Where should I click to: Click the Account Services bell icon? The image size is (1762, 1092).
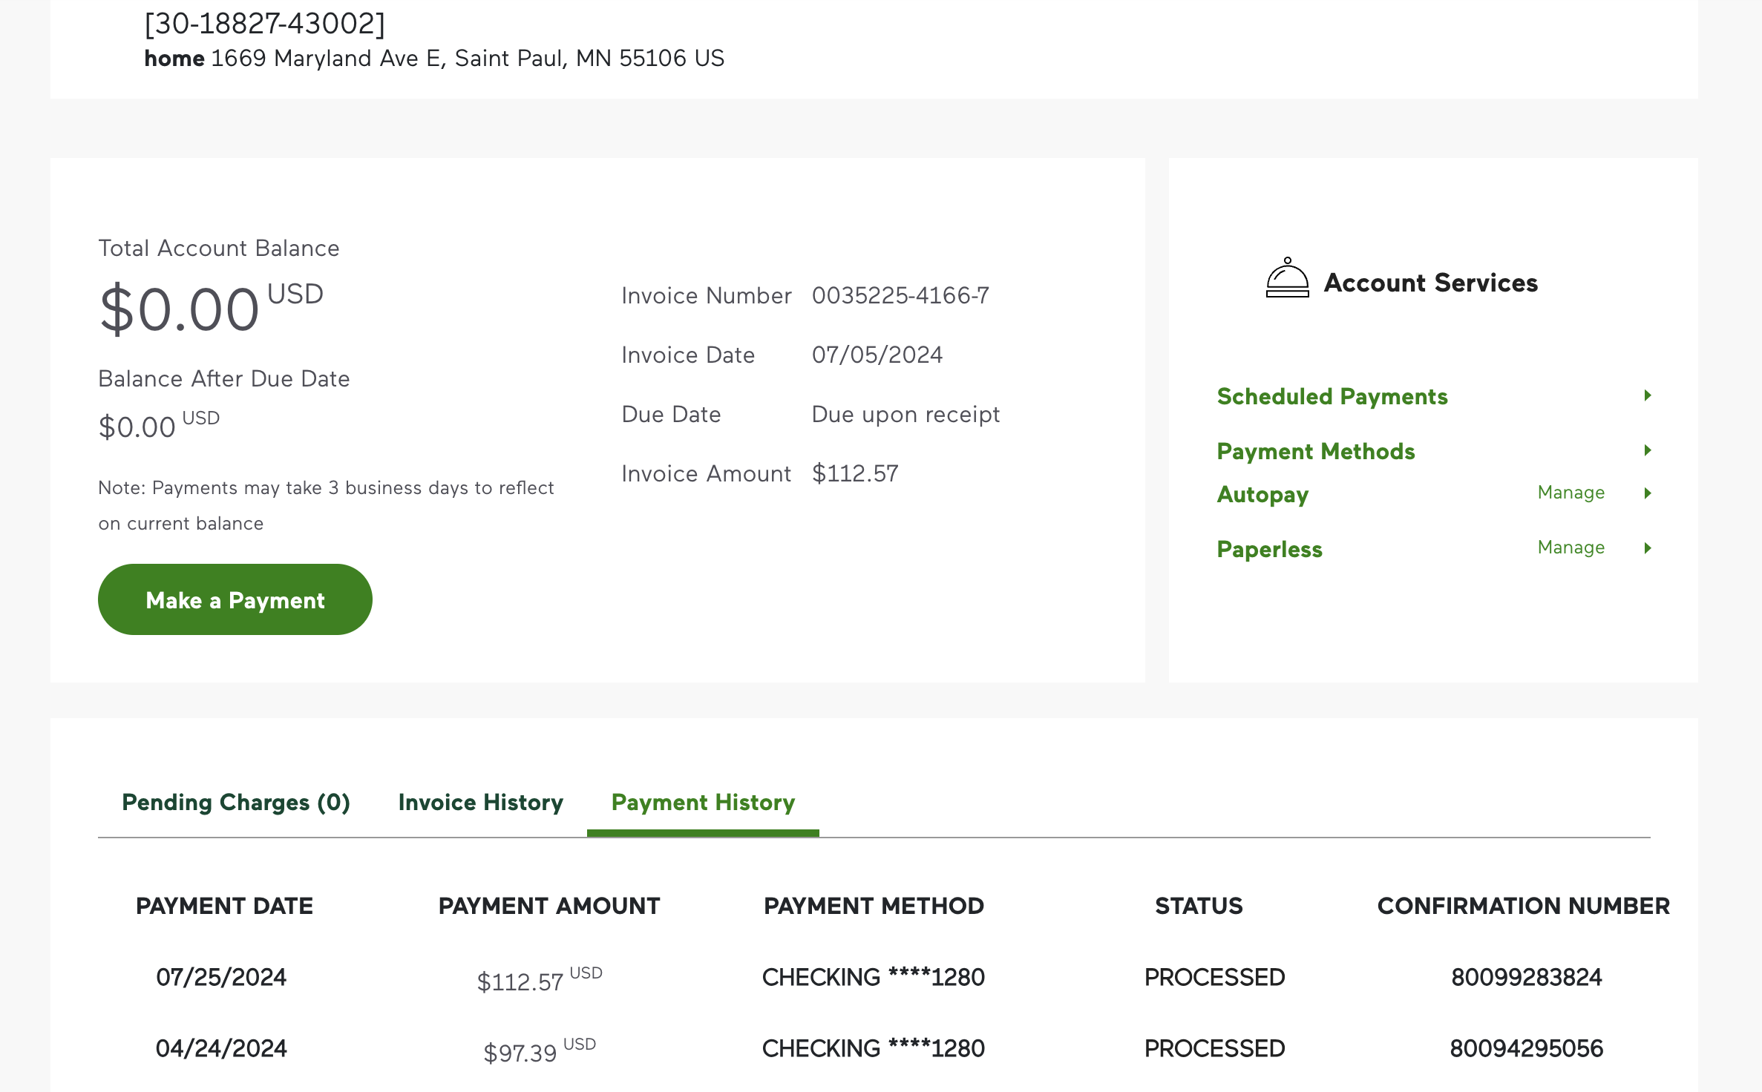[1287, 278]
